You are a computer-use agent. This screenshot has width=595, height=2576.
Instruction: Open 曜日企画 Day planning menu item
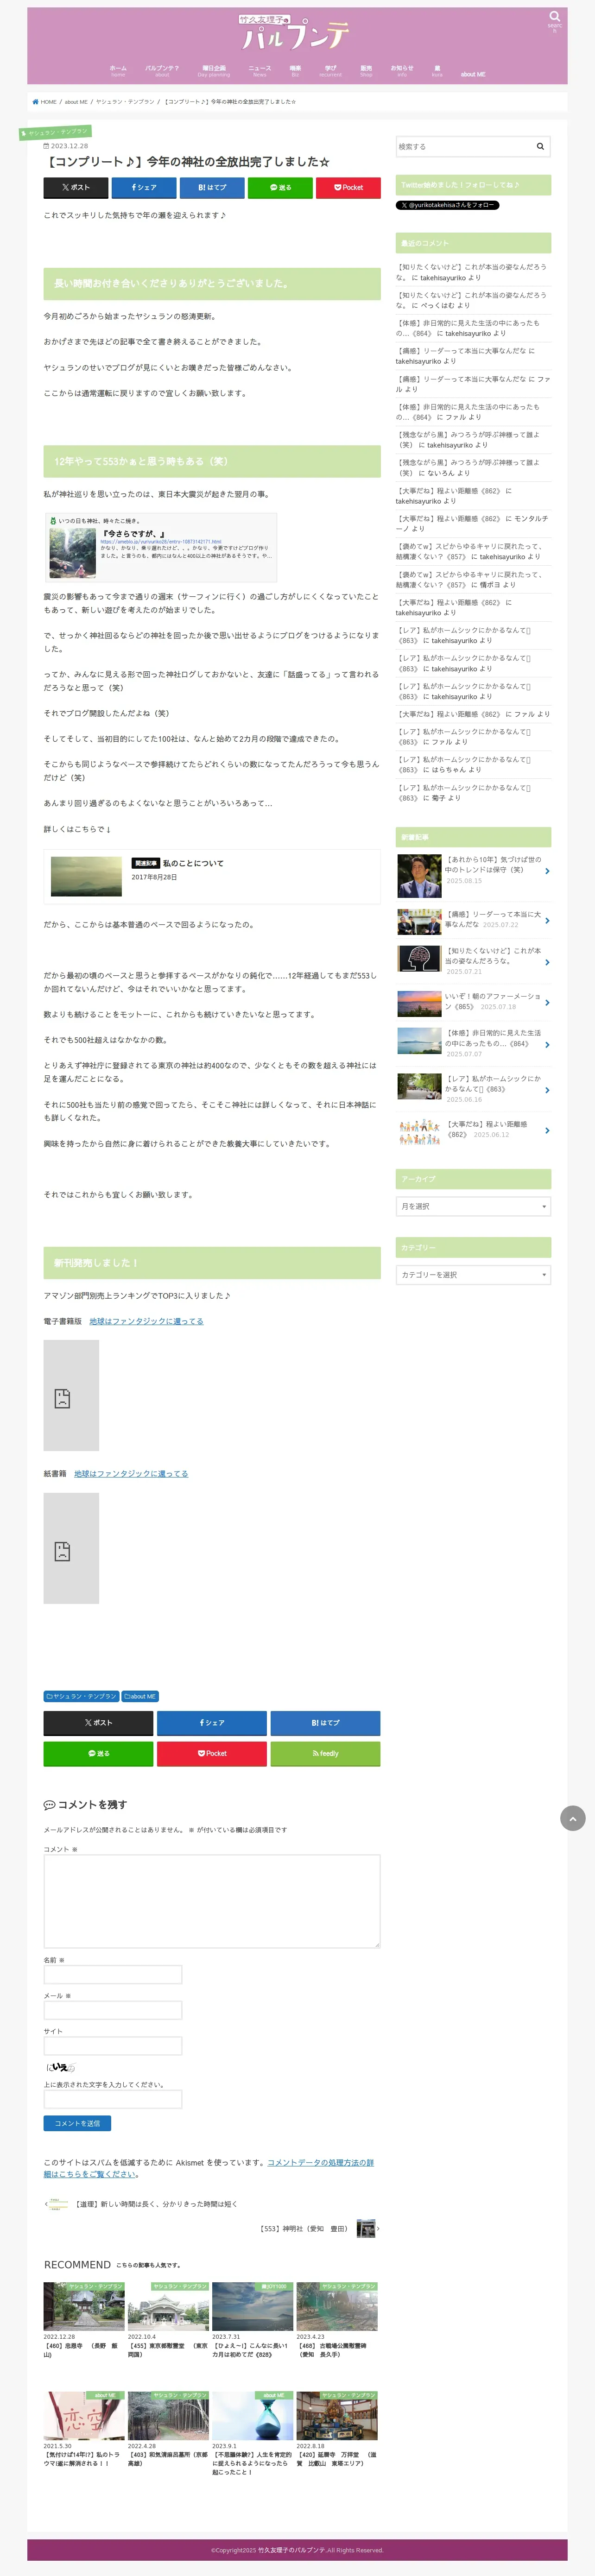click(x=213, y=70)
